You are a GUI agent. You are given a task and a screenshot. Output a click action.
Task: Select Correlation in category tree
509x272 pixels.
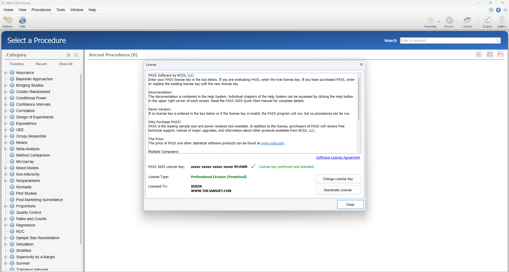pyautogui.click(x=25, y=111)
